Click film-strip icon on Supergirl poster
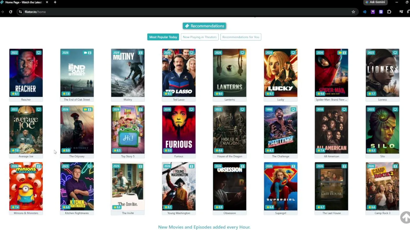410x230 pixels. pyautogui.click(x=293, y=166)
